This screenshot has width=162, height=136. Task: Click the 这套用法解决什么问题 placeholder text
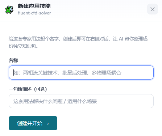(38, 101)
